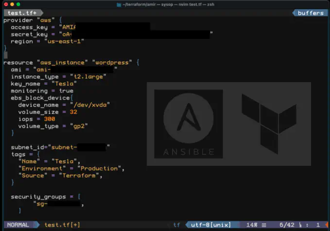
Task: Click subnet_id attribute
Action: (27, 147)
